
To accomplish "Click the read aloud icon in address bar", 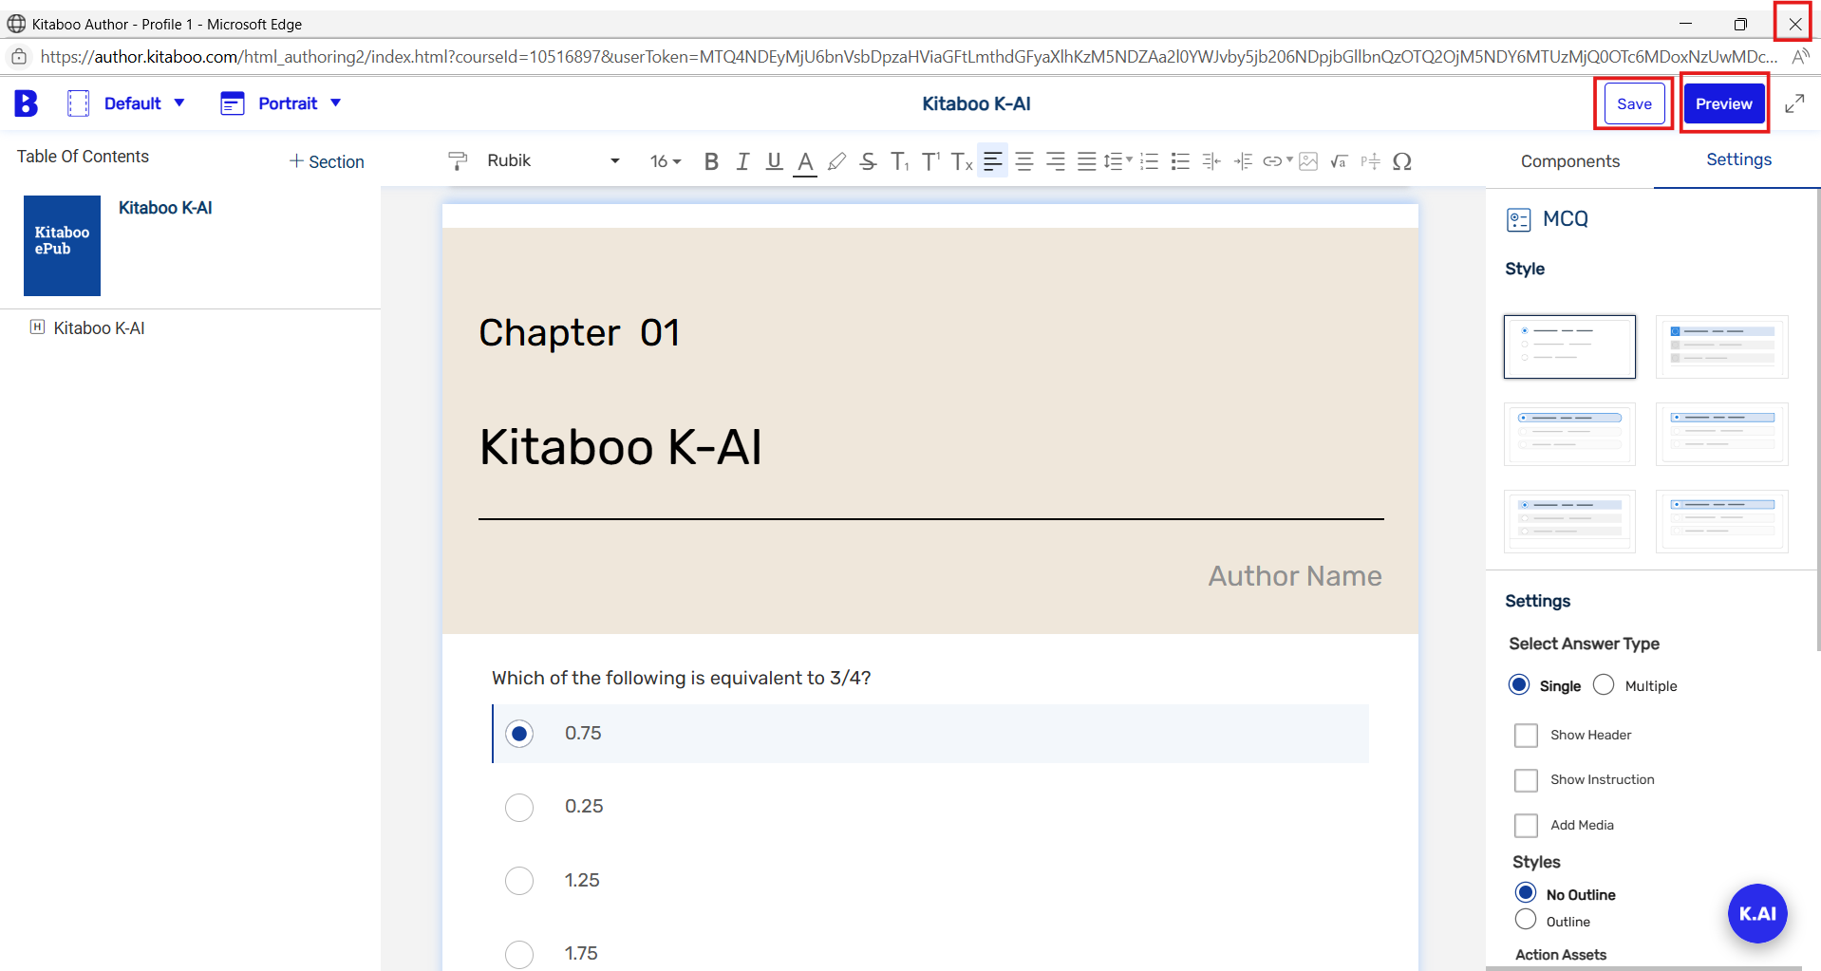I will (1799, 57).
